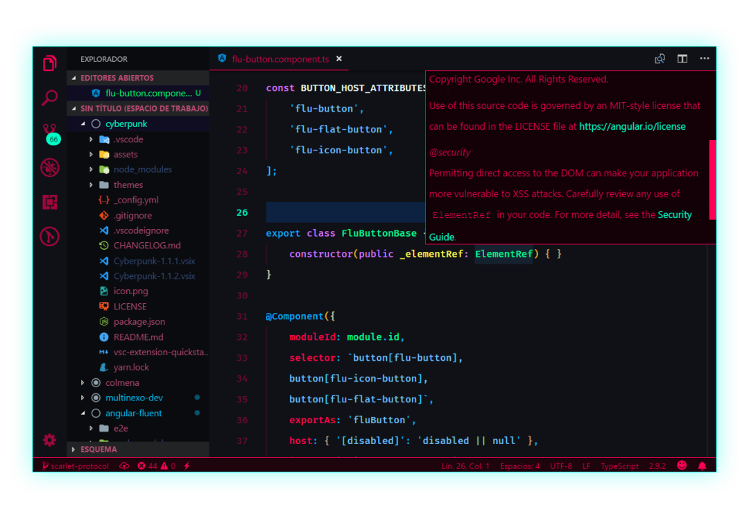The height and width of the screenshot is (519, 749).
Task: Change encoding via UTF-8 indicator
Action: 561,466
